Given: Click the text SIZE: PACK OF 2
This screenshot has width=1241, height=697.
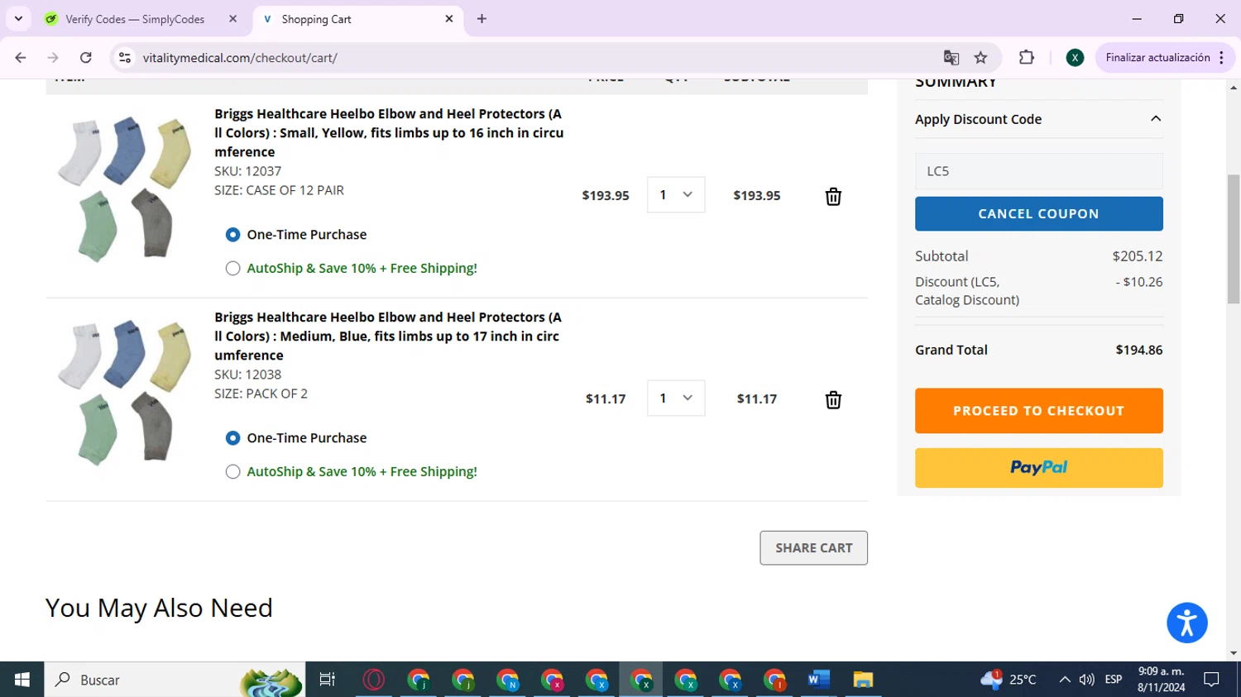Looking at the screenshot, I should [x=261, y=394].
